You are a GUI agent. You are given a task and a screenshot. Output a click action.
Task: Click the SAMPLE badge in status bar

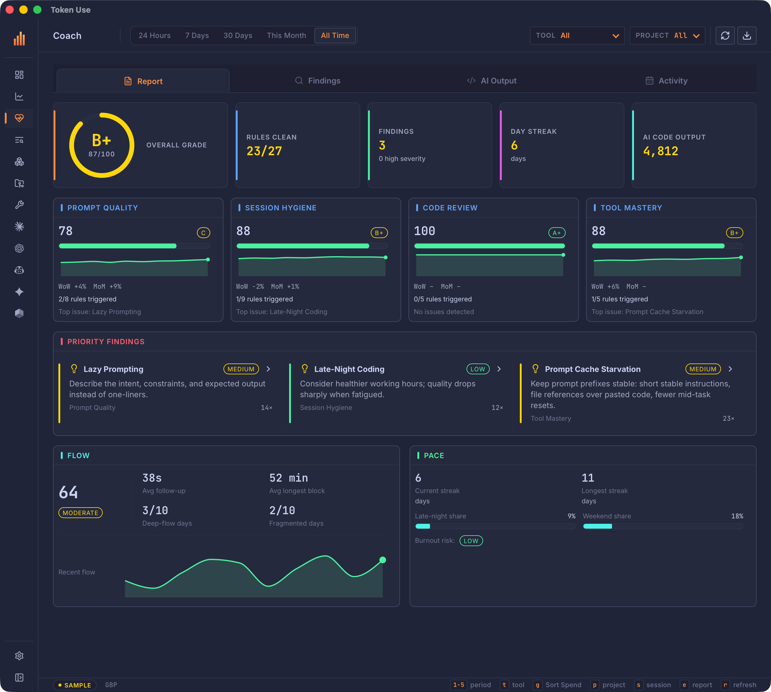74,685
